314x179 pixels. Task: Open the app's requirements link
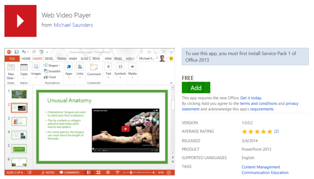[x=262, y=109]
